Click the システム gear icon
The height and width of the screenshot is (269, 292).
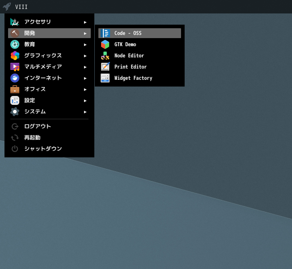(15, 112)
